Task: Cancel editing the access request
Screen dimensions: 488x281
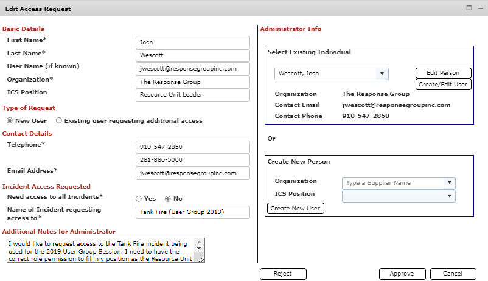Action: point(451,274)
